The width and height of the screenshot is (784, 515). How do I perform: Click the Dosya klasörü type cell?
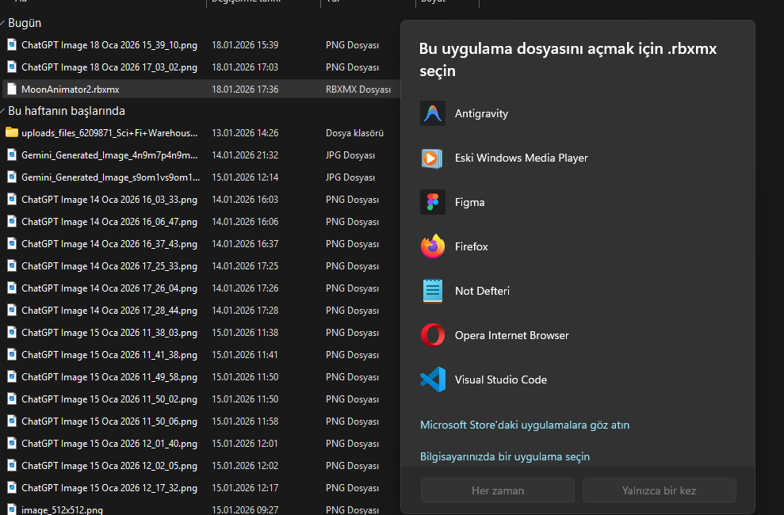coord(354,133)
